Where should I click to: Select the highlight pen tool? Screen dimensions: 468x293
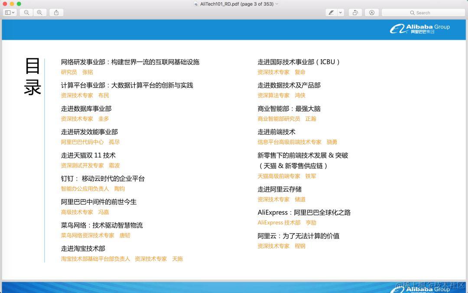click(331, 13)
